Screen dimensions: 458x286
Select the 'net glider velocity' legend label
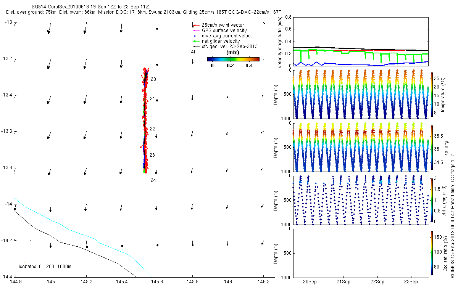pyautogui.click(x=221, y=41)
